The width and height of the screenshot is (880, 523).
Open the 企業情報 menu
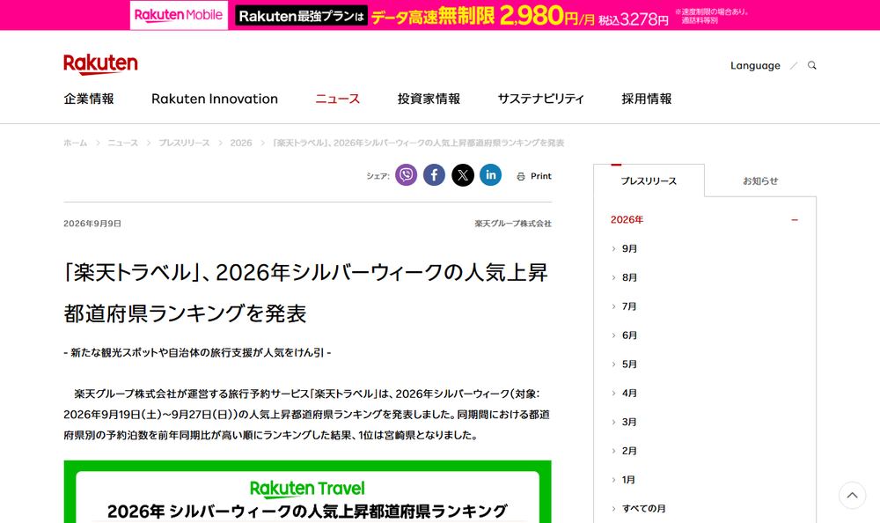(x=89, y=99)
